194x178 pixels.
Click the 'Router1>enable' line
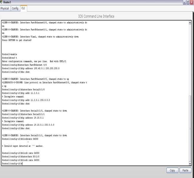(10, 54)
